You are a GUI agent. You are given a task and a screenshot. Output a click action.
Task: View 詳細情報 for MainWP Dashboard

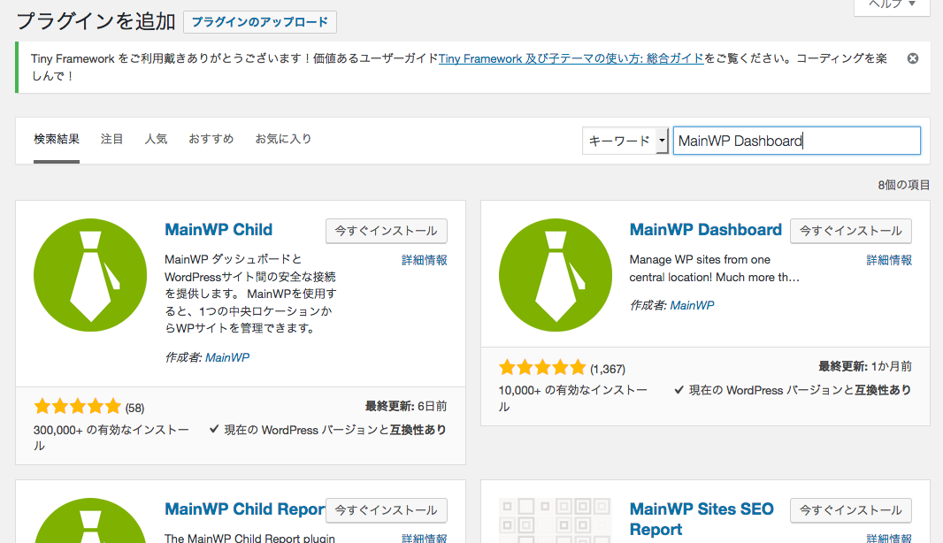[x=889, y=260]
